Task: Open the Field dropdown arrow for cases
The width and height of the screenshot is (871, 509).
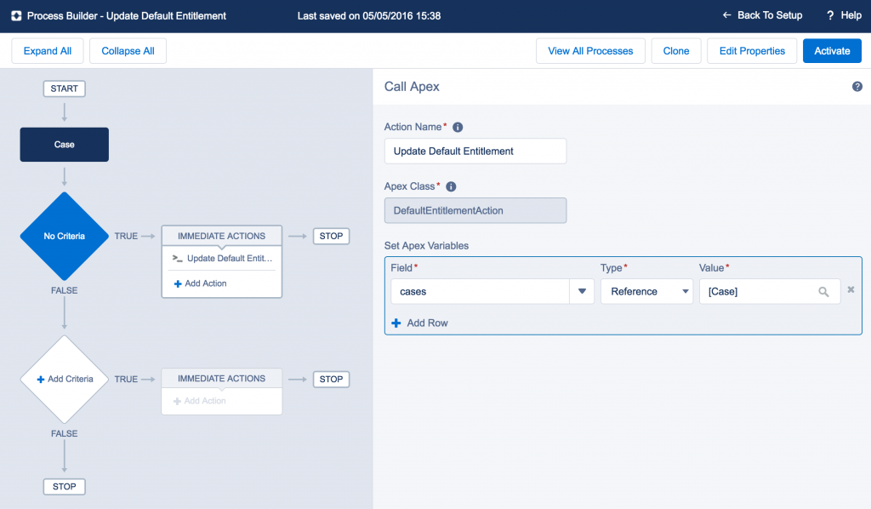Action: (x=582, y=292)
